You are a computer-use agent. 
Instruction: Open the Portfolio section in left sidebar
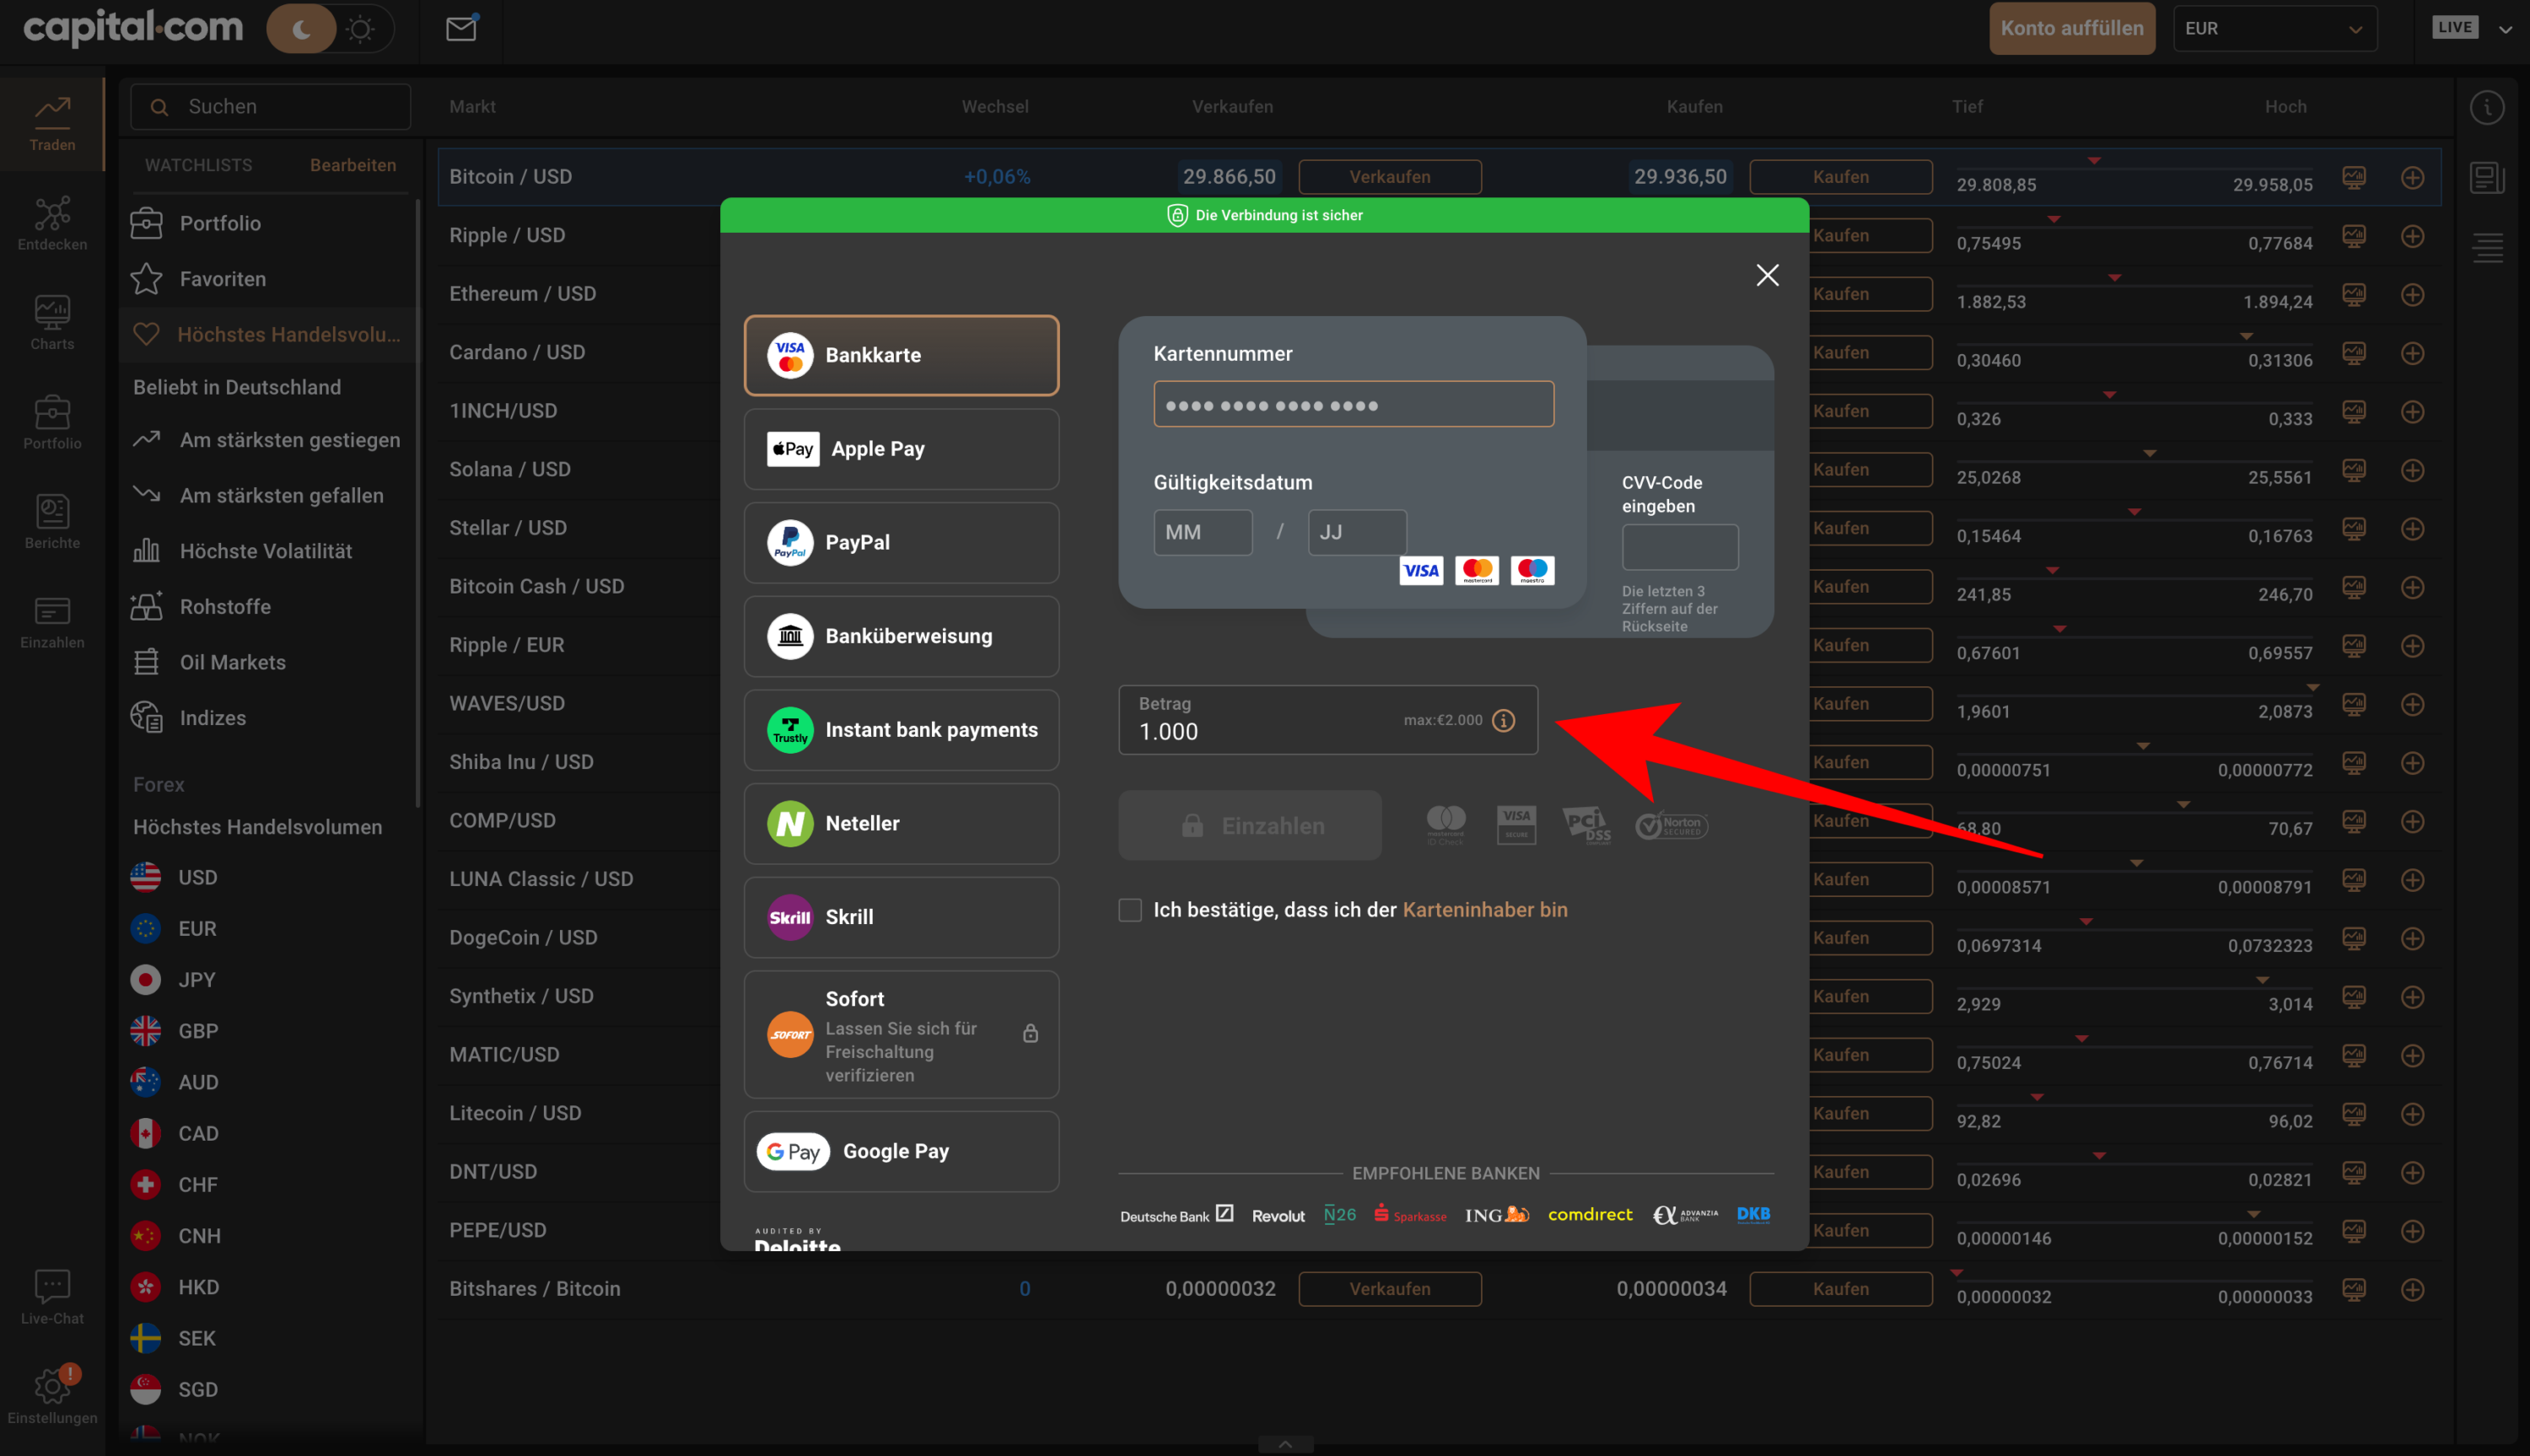pos(52,422)
